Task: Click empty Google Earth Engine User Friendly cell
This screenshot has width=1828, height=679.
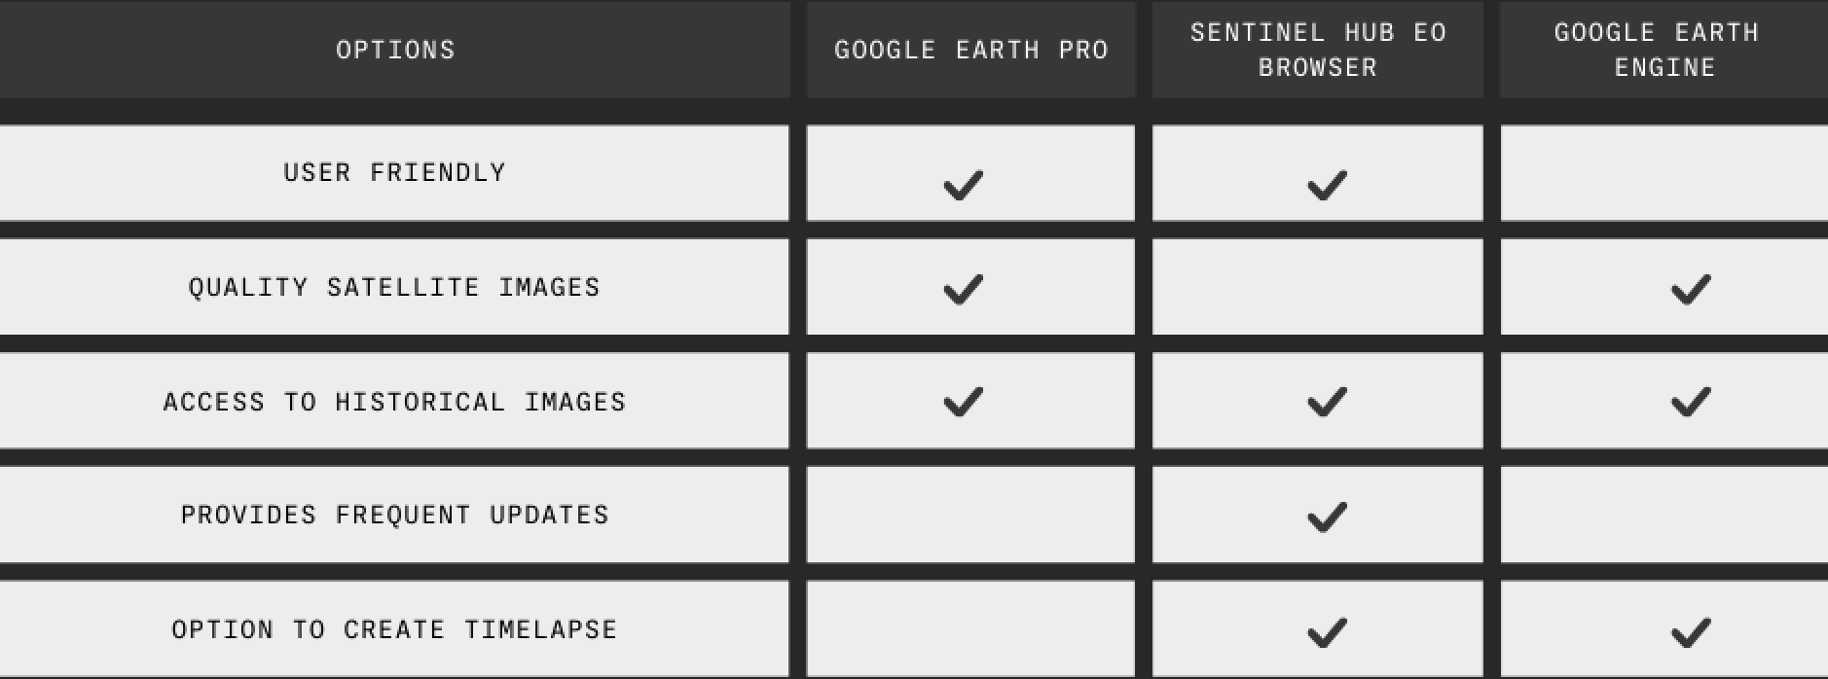Action: (x=1664, y=173)
